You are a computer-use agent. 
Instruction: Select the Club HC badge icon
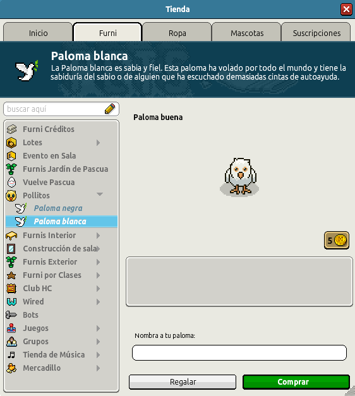(11, 289)
